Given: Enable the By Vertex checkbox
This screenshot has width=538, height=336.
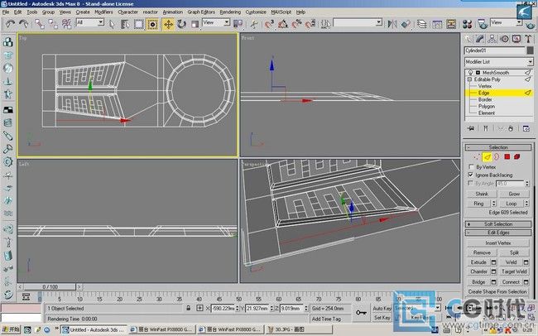Looking at the screenshot, I should 471,167.
